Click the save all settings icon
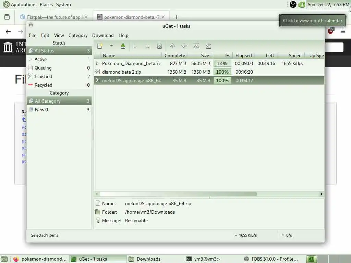Viewport: 351px width, 263px height. (x=123, y=46)
